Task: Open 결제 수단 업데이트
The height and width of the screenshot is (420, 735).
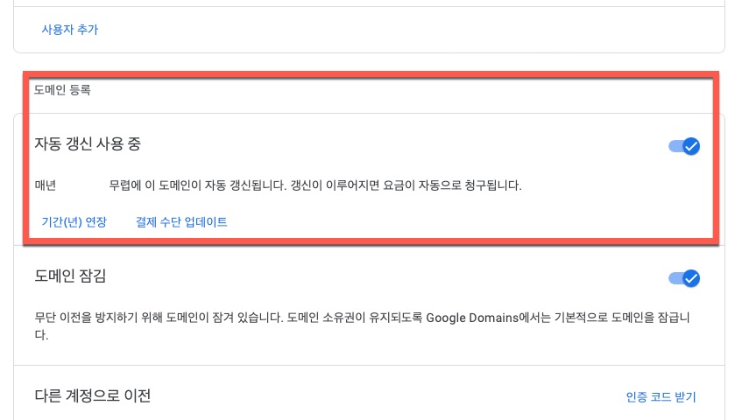Action: 181,222
